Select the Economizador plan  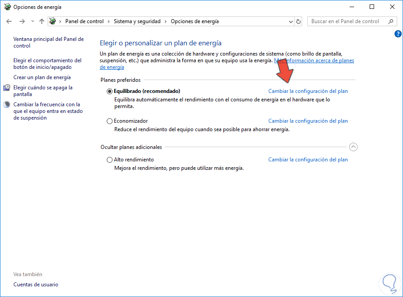(x=109, y=121)
